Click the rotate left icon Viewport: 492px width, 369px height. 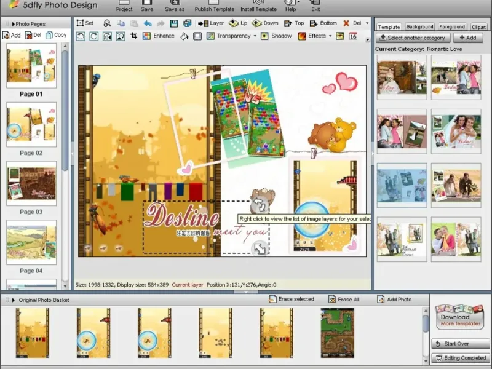[81, 36]
